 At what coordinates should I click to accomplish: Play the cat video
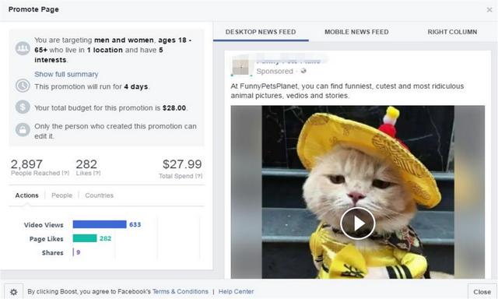click(358, 223)
